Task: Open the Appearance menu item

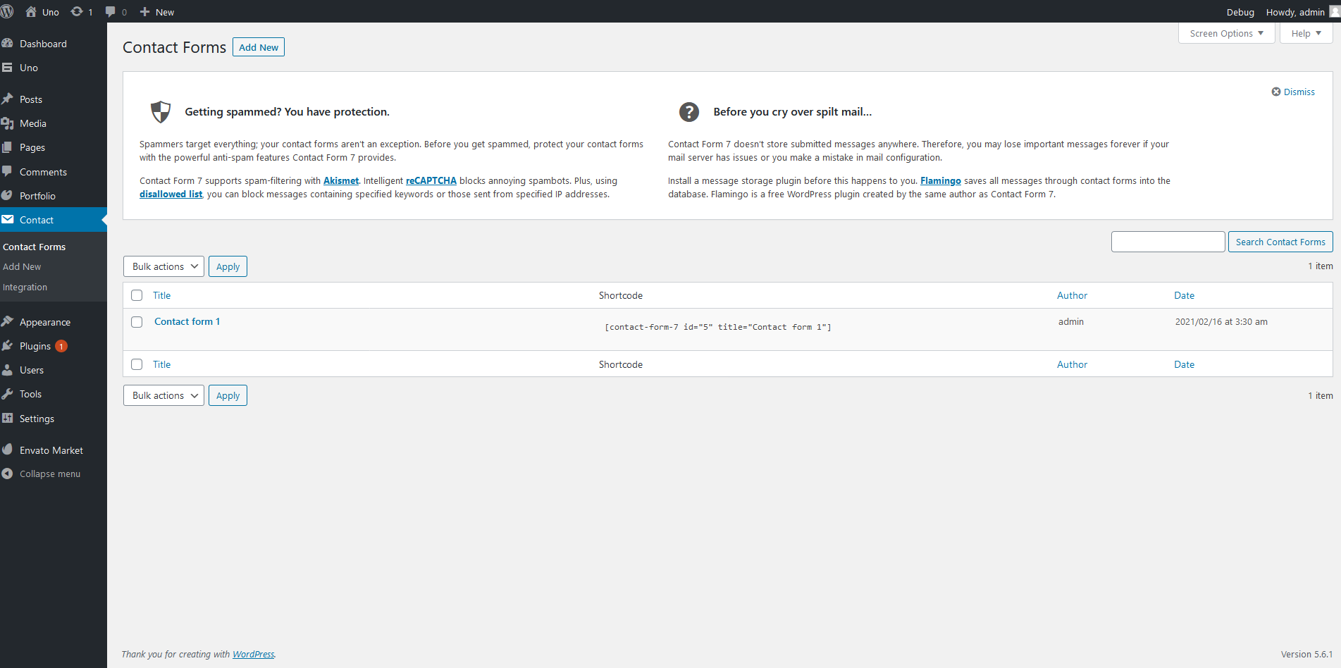Action: coord(45,322)
